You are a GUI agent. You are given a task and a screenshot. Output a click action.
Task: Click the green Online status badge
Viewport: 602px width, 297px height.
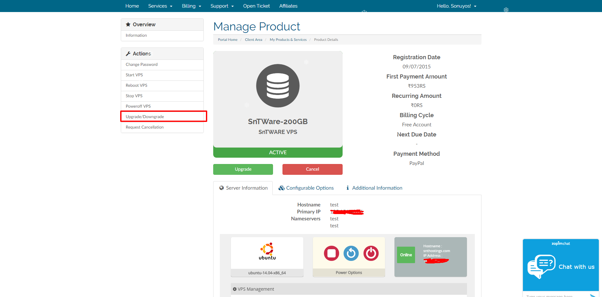point(406,255)
